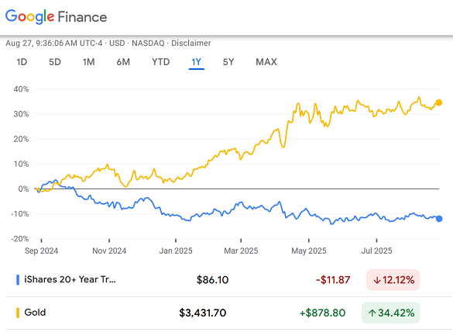The height and width of the screenshot is (332, 453).
Task: Click the NASDAQ exchange label
Action: tap(148, 43)
